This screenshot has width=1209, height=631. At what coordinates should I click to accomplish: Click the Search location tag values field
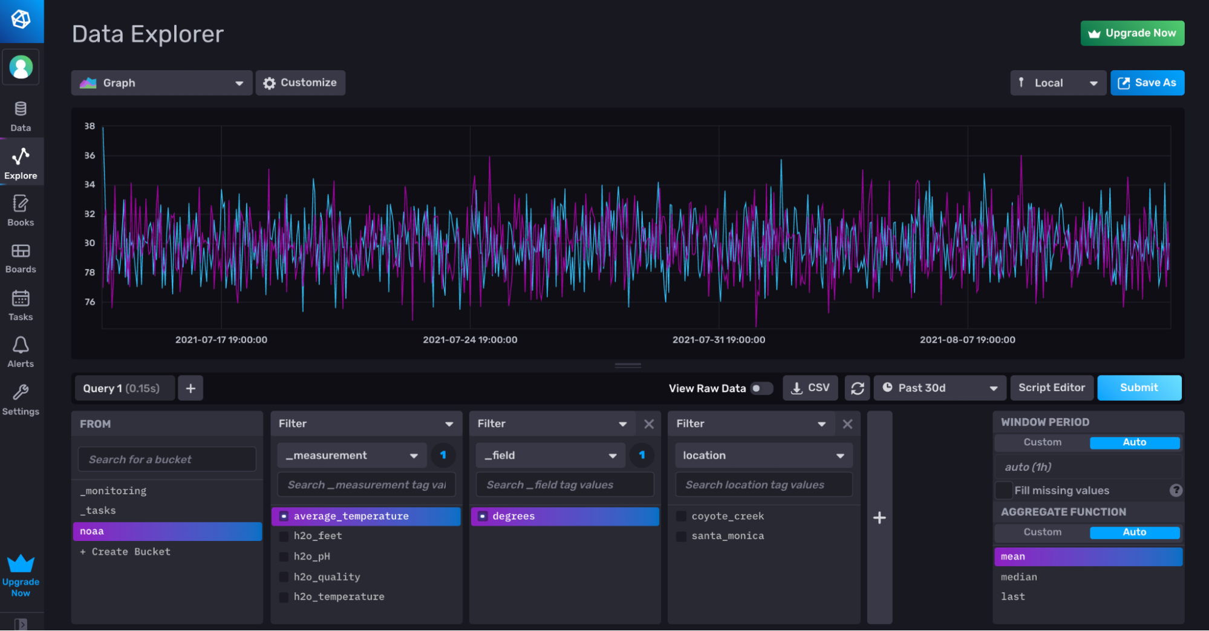click(x=764, y=485)
